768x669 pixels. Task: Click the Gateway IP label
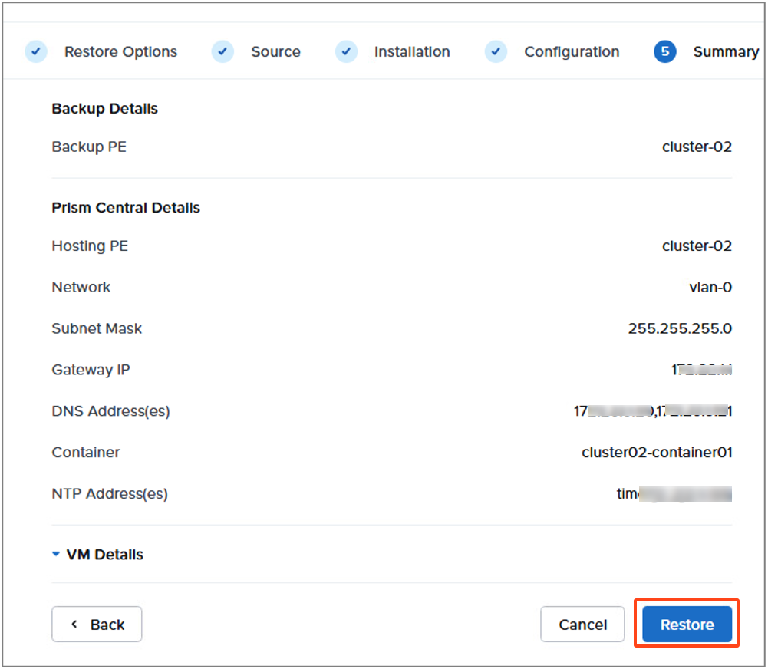(x=91, y=370)
